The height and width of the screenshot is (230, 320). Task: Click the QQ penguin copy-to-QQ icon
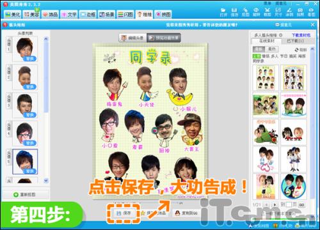[x=177, y=213]
